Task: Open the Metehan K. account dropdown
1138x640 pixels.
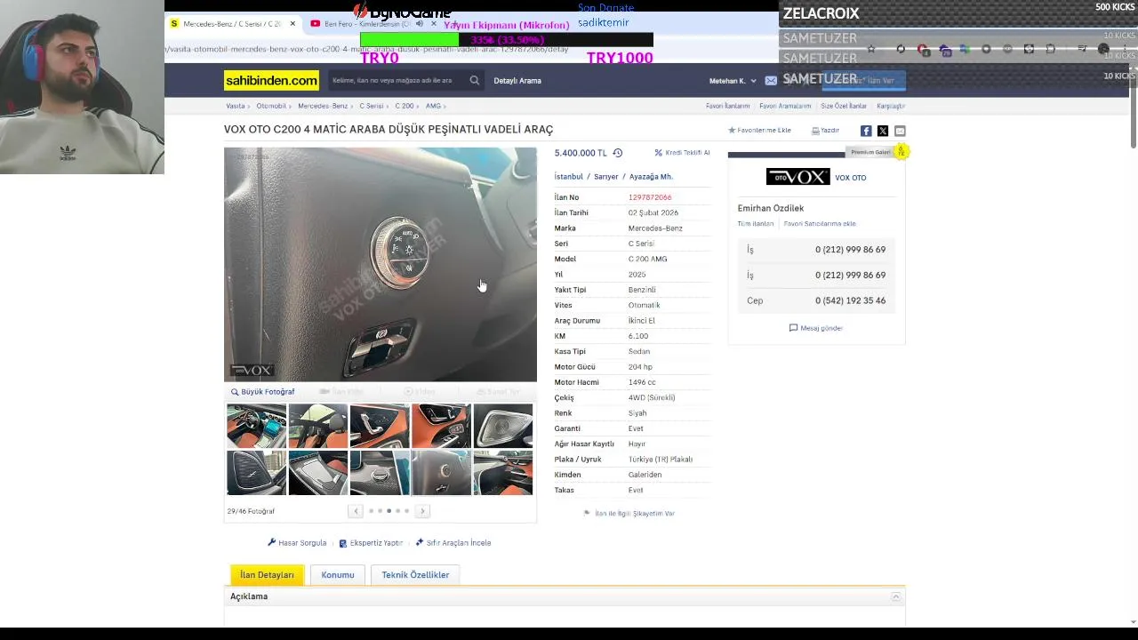Action: pyautogui.click(x=733, y=81)
